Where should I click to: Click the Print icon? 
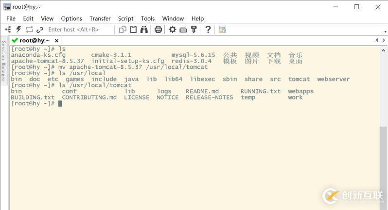pos(158,30)
